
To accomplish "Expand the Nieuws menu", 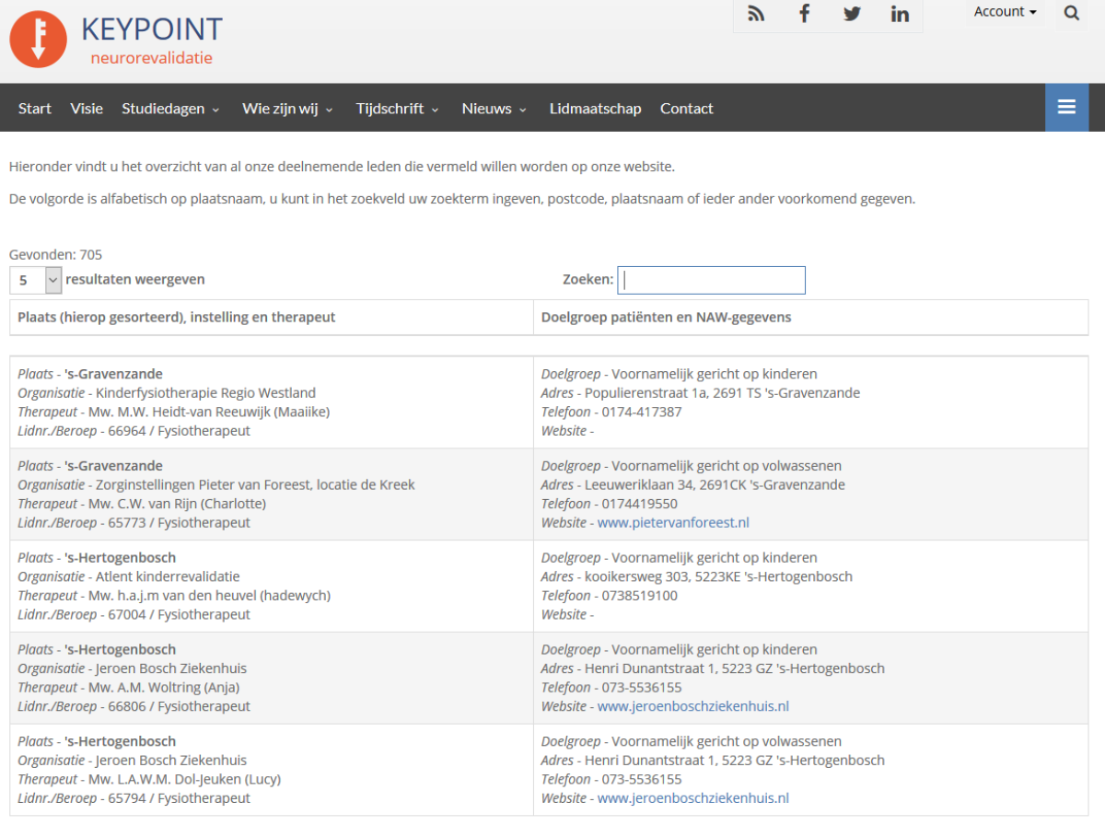I will tap(488, 108).
